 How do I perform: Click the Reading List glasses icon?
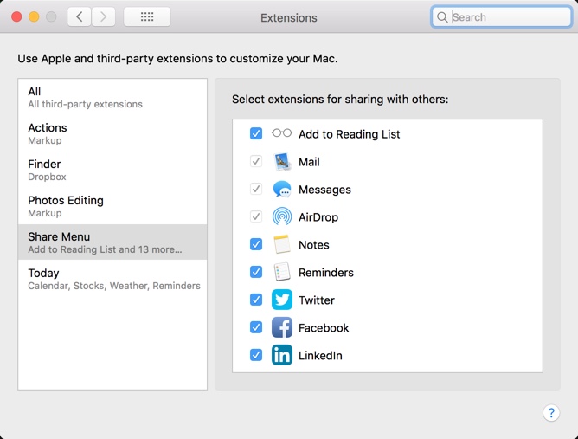tap(282, 132)
